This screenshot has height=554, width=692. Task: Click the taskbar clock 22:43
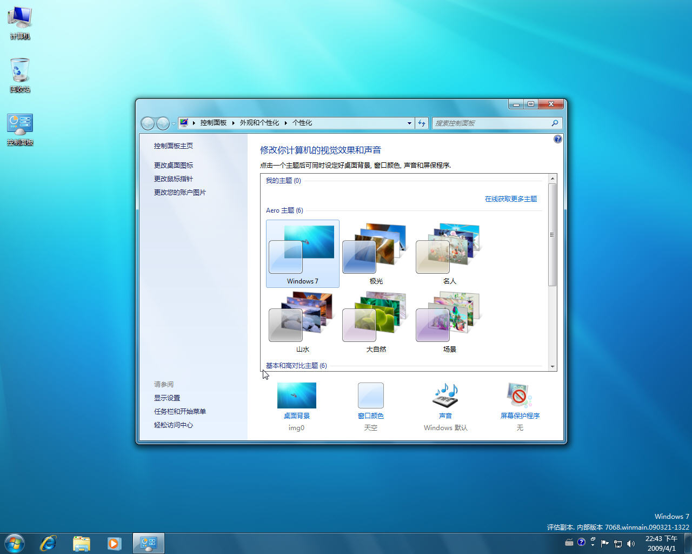[x=662, y=543]
